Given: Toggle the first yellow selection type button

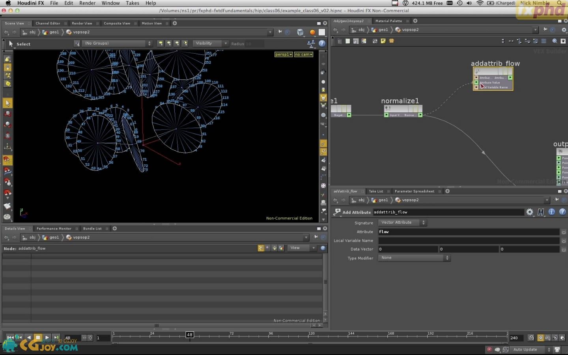Looking at the screenshot, I should pyautogui.click(x=160, y=43).
